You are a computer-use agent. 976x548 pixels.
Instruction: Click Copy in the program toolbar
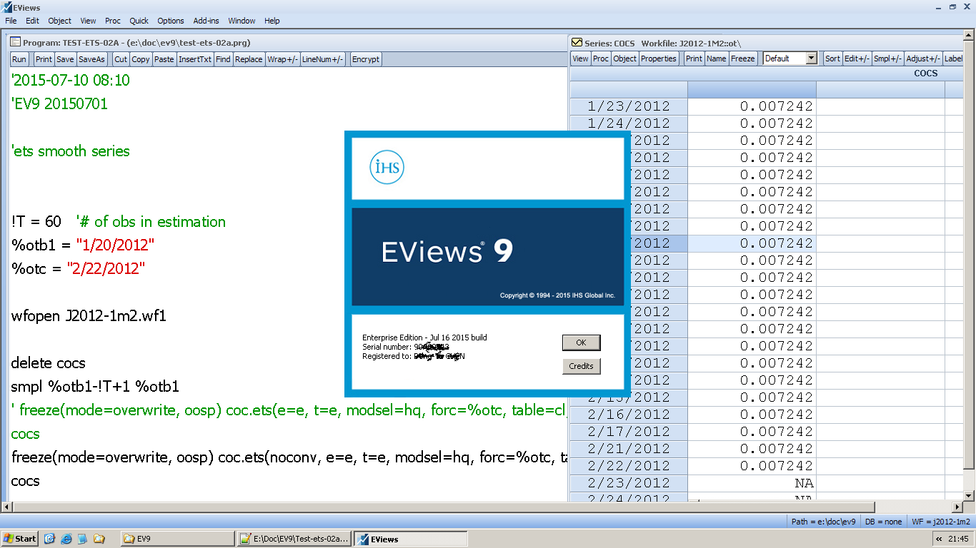click(141, 59)
